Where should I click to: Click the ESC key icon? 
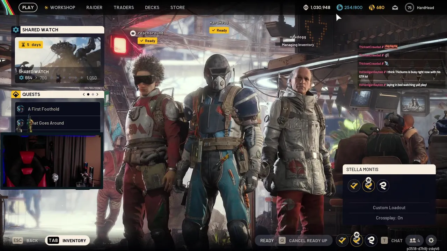click(18, 241)
